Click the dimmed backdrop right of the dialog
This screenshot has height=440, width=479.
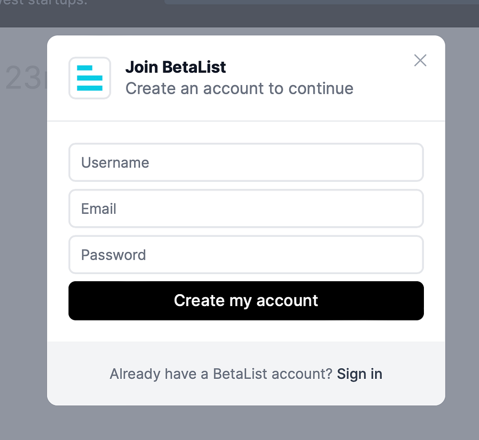(462, 239)
